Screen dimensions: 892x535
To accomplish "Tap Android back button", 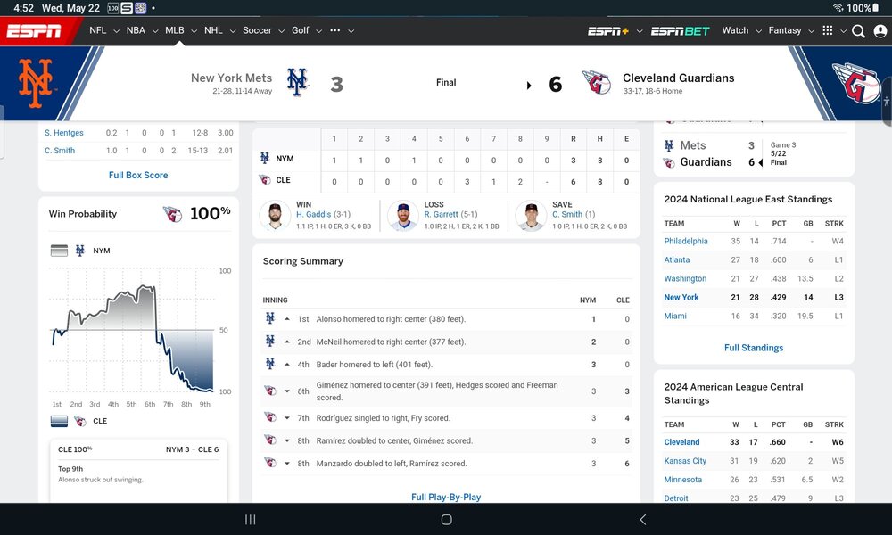I will tap(643, 520).
